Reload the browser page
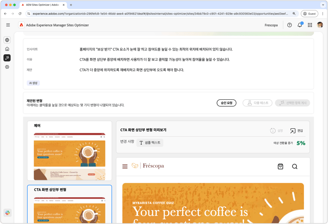Image resolution: width=328 pixels, height=224 pixels. (20, 14)
